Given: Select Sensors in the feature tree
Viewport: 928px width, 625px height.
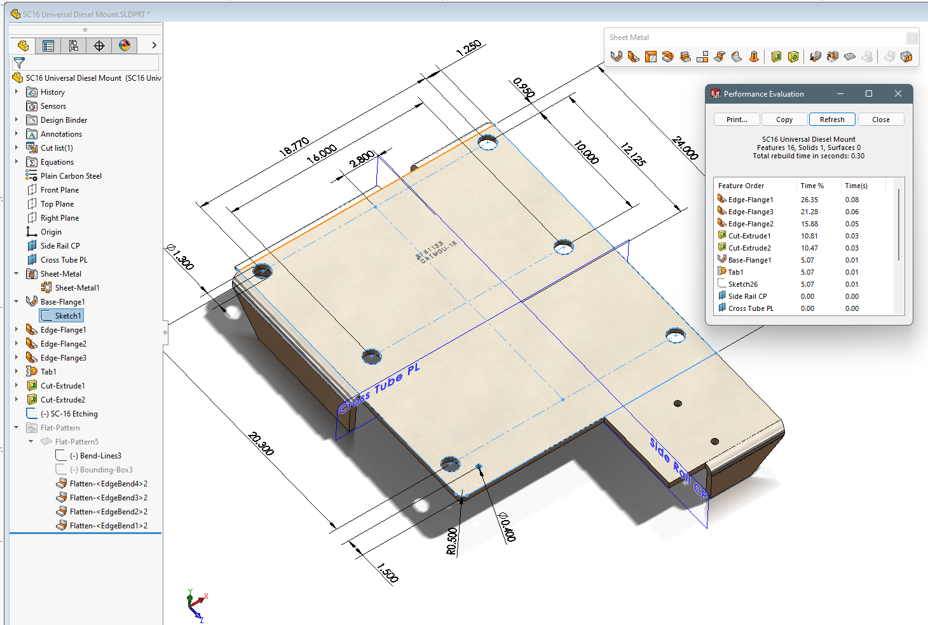Looking at the screenshot, I should [53, 106].
